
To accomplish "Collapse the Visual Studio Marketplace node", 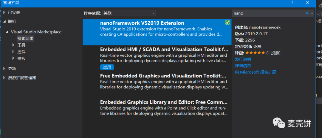I will coord(7,32).
